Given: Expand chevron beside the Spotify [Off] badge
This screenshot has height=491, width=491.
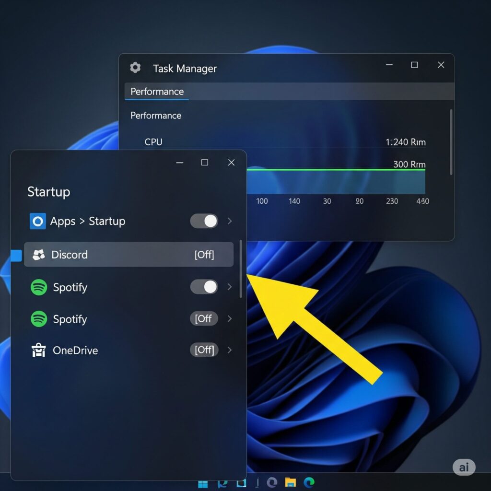Looking at the screenshot, I should point(230,319).
